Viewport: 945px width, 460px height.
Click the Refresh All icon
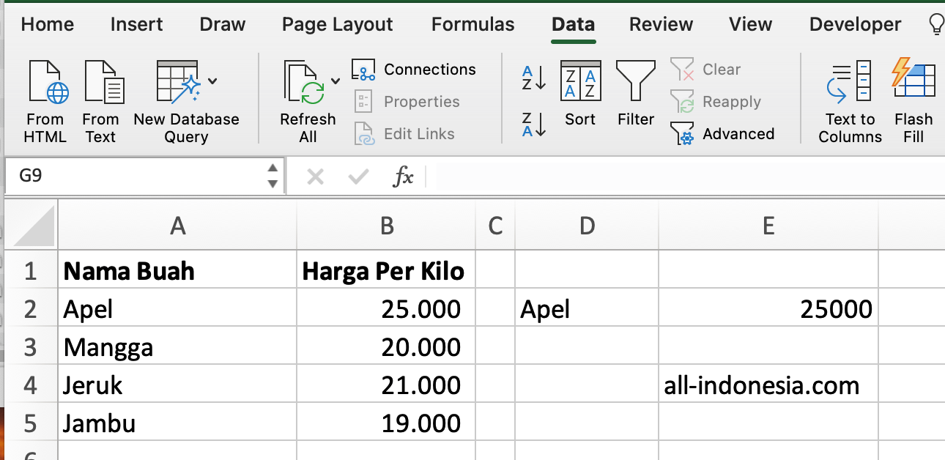click(304, 82)
